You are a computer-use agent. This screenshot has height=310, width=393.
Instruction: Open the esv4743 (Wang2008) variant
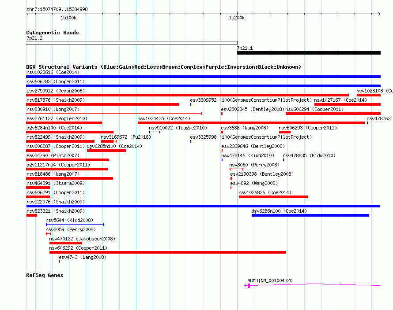83,258
